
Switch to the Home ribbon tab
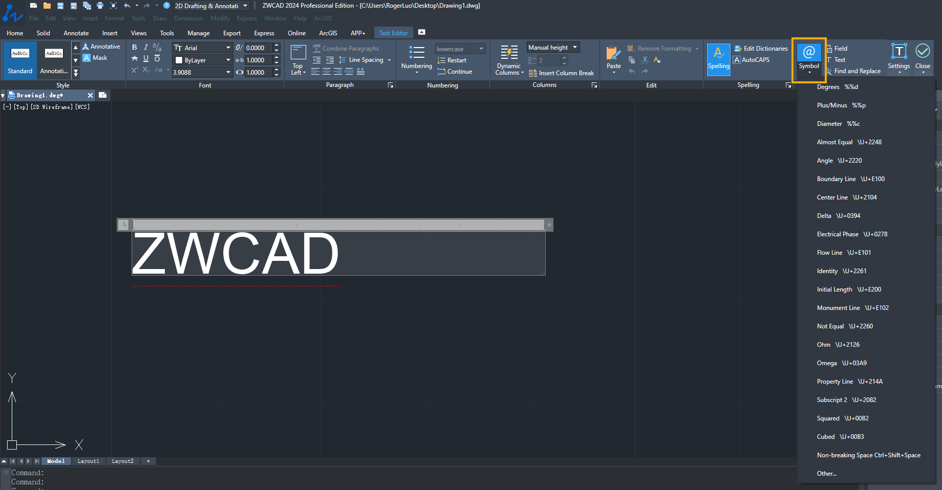pos(15,33)
